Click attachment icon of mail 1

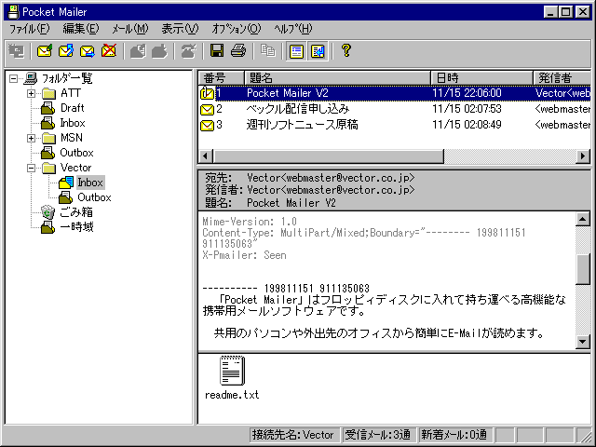(x=207, y=93)
